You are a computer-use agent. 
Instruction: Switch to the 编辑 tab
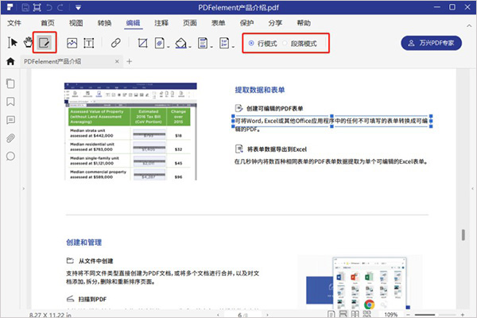[133, 23]
